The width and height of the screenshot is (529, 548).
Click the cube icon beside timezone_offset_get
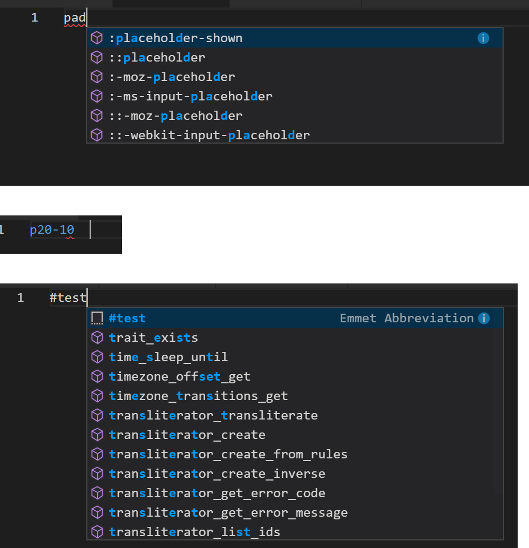[x=97, y=376]
